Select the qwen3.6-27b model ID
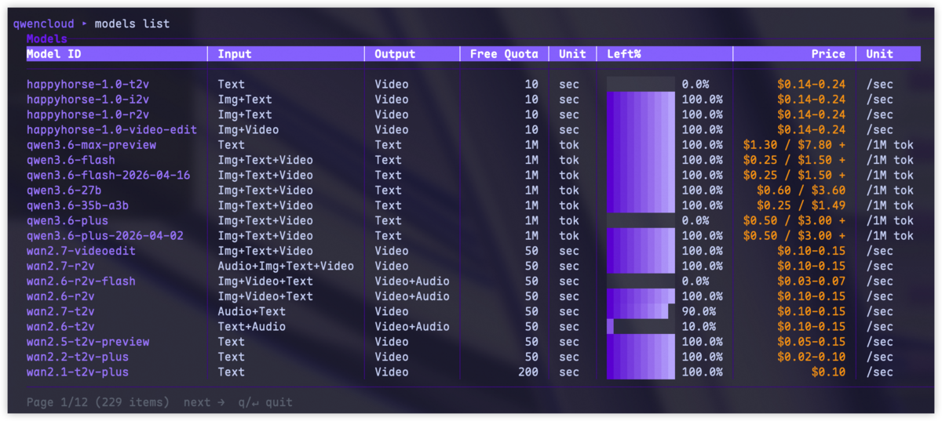Image resolution: width=942 pixels, height=421 pixels. [x=64, y=191]
